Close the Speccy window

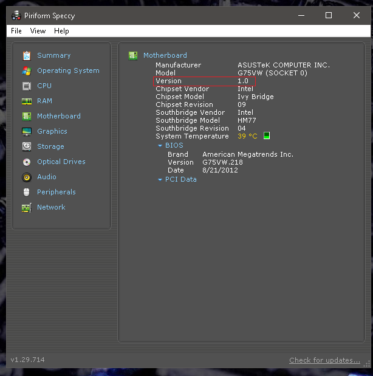(357, 15)
